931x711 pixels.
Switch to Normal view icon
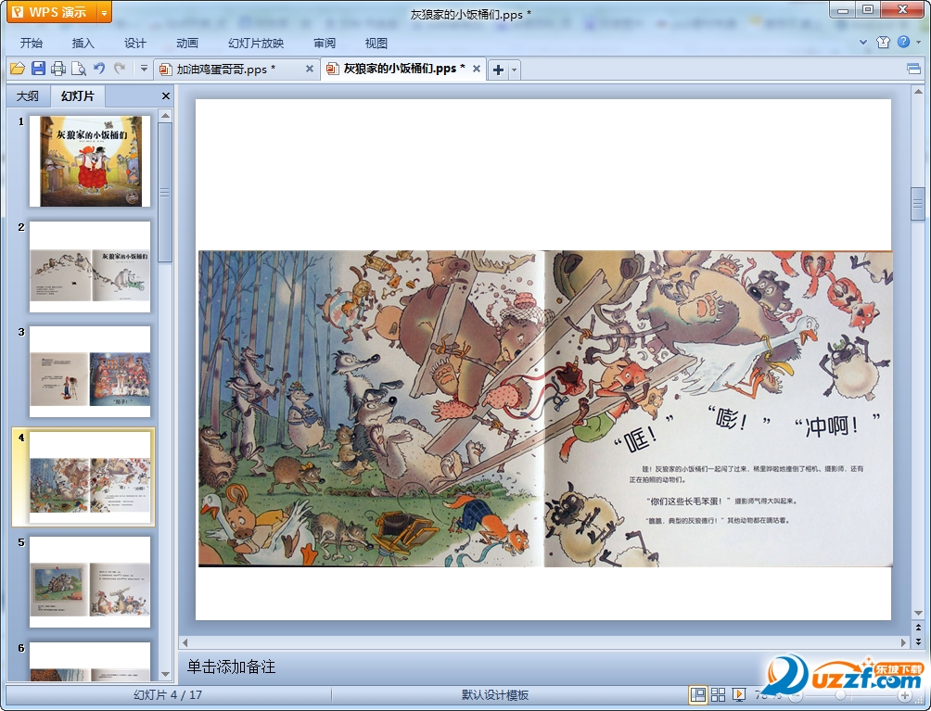[697, 694]
